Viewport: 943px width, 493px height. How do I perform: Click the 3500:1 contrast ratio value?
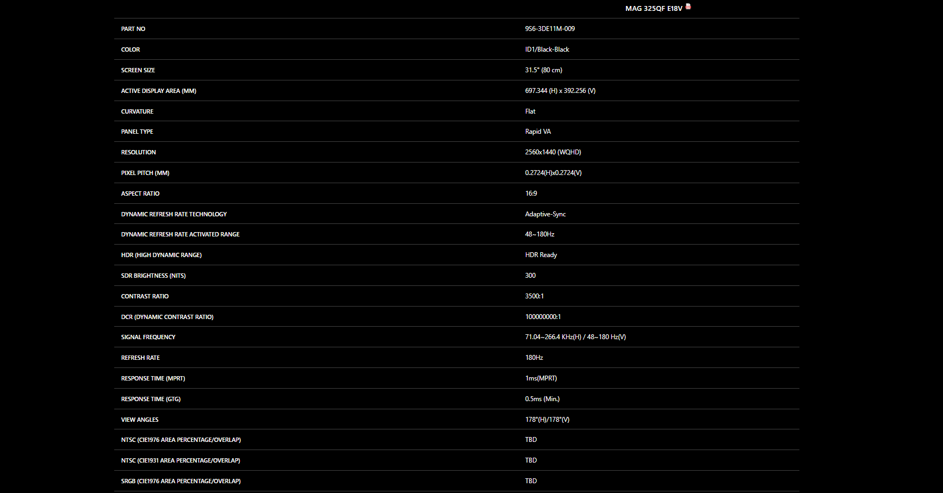click(535, 296)
